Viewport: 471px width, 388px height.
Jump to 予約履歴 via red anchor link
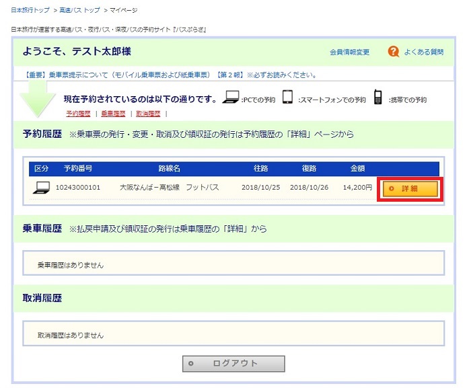click(x=78, y=114)
